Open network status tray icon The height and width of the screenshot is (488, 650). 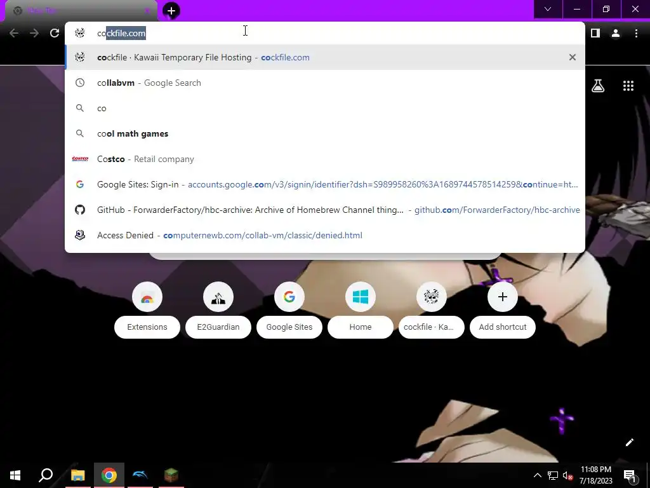coord(553,475)
